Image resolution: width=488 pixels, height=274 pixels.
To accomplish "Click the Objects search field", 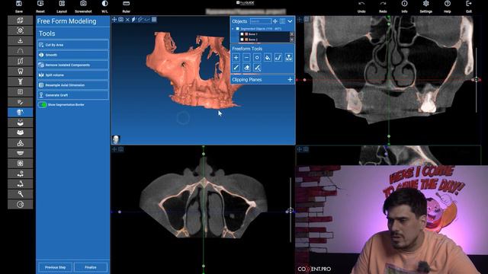I will click(261, 21).
